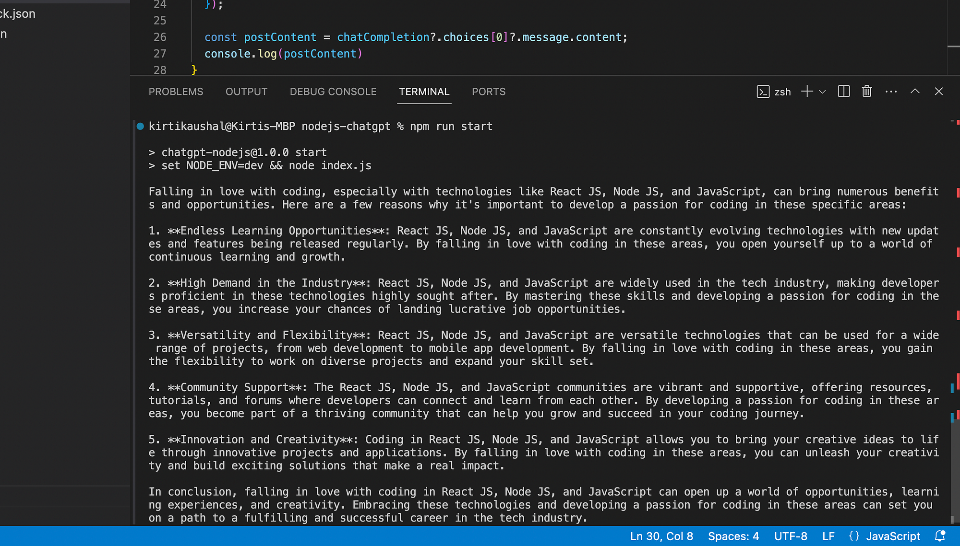
Task: Change indentation via Spaces: 4
Action: point(733,536)
